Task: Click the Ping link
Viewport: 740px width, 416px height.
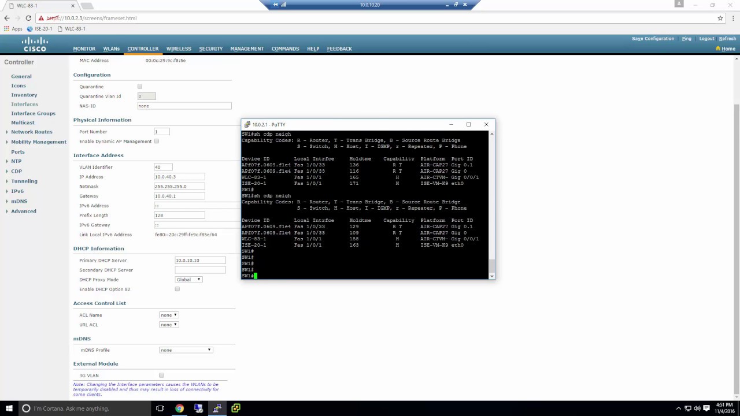Action: (686, 39)
